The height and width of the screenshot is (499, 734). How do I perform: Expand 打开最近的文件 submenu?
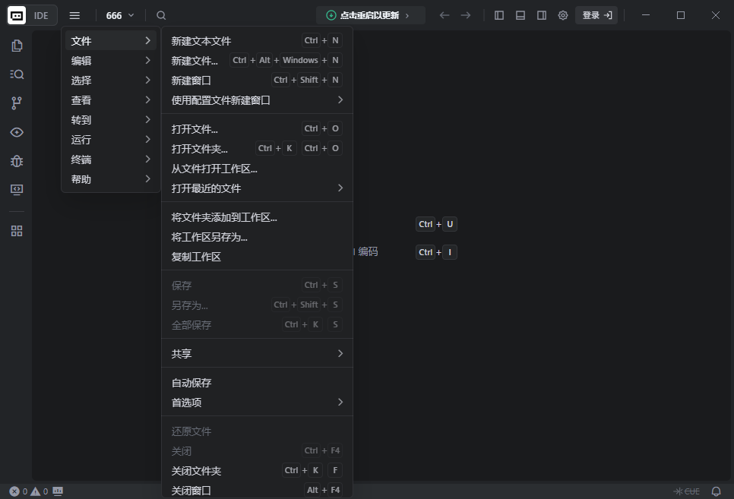tap(257, 188)
